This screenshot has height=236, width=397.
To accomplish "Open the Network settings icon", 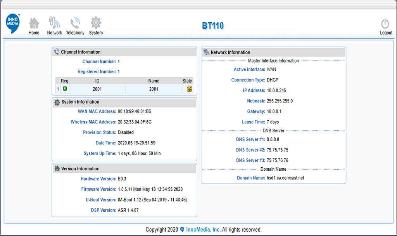I will coord(54,23).
